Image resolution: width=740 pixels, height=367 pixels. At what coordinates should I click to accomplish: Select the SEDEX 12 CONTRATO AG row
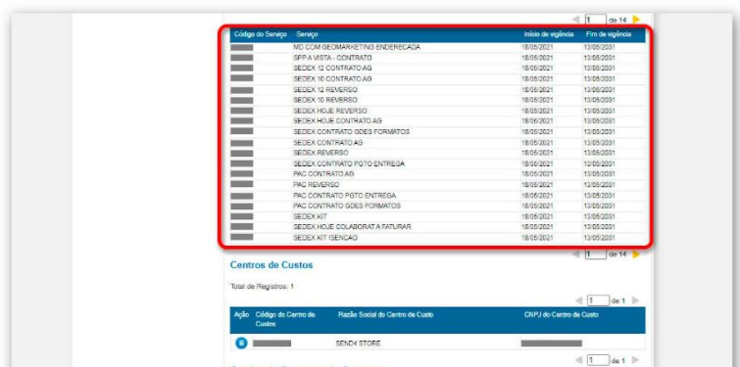coord(437,69)
